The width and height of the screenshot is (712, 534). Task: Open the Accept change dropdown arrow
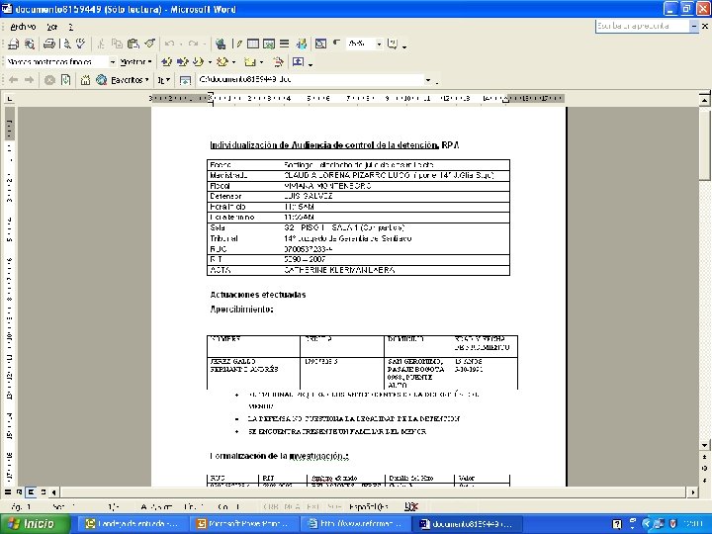click(x=210, y=62)
